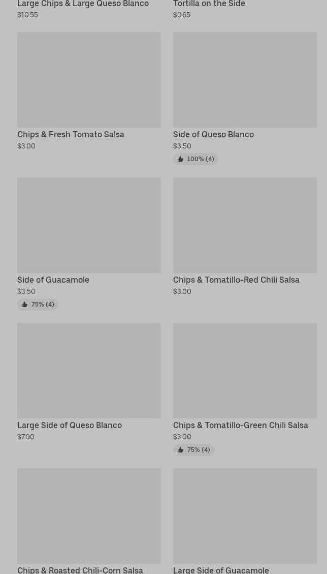This screenshot has height=574, width=327.
Task: Select Tortilla on the Side item
Action: coord(209,9)
